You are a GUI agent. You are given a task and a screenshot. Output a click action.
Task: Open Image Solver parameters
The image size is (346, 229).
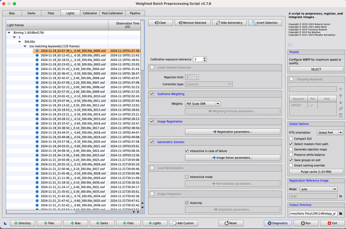232,158
